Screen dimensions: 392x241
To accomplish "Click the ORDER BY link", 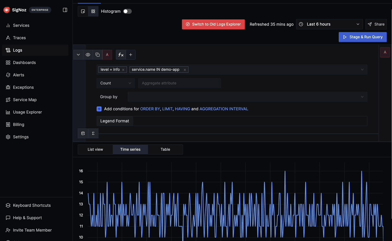I will tap(150, 109).
